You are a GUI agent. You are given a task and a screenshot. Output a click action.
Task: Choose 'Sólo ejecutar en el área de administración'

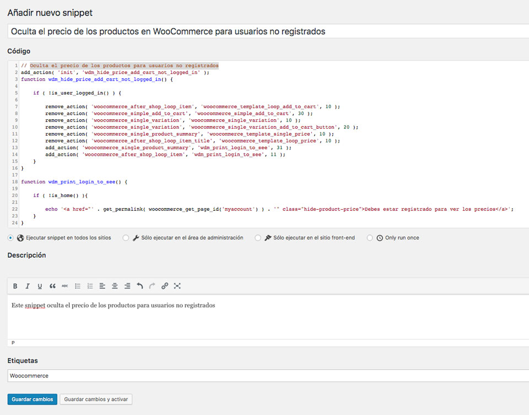(126, 238)
